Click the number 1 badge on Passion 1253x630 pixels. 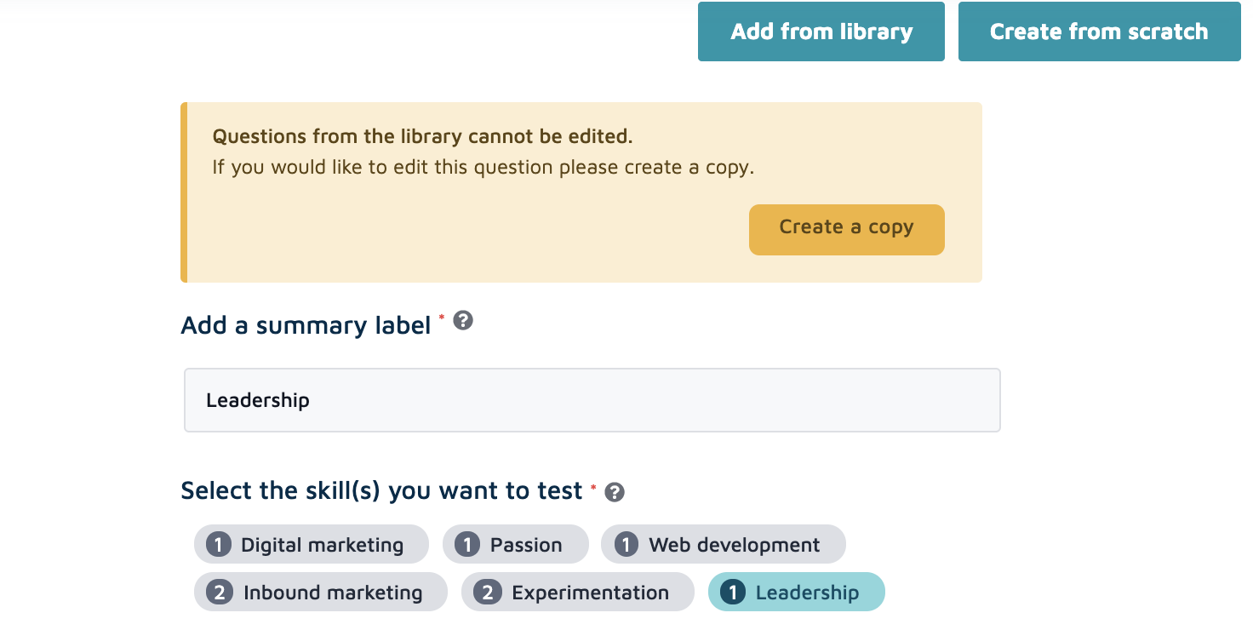(466, 545)
